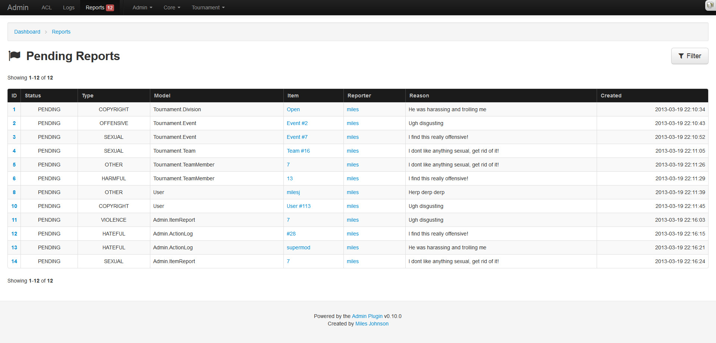Click the Reports breadcrumb link
The height and width of the screenshot is (343, 716).
61,32
